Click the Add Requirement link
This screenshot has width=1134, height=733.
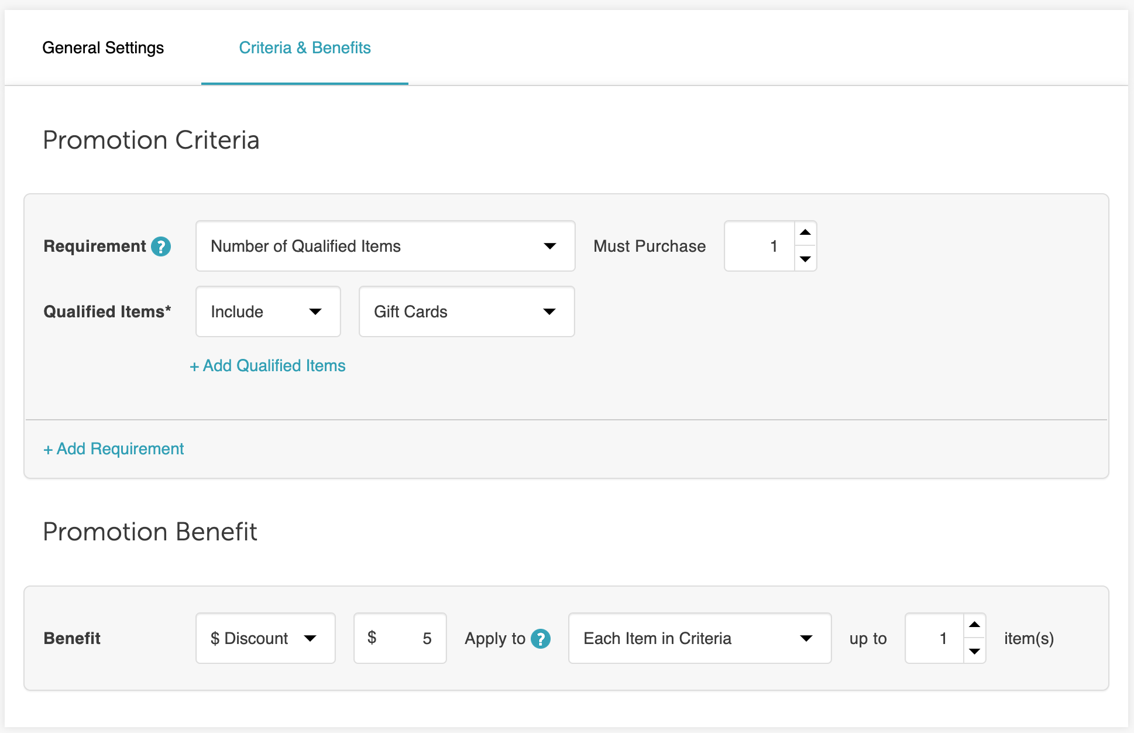click(x=114, y=449)
